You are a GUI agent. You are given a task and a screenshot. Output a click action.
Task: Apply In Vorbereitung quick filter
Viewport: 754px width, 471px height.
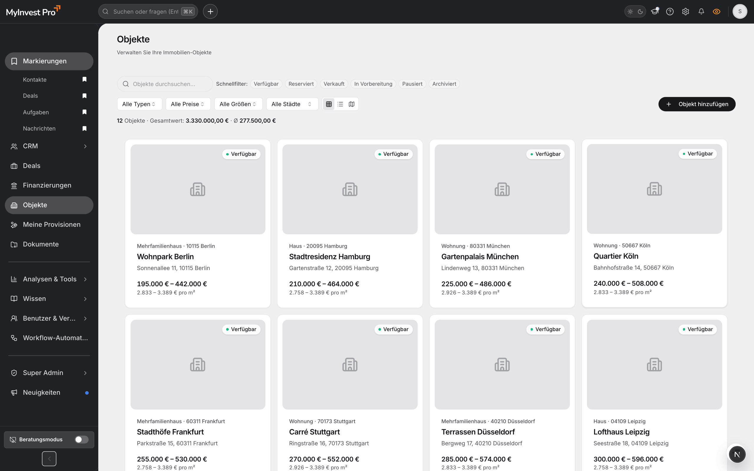[x=373, y=84]
